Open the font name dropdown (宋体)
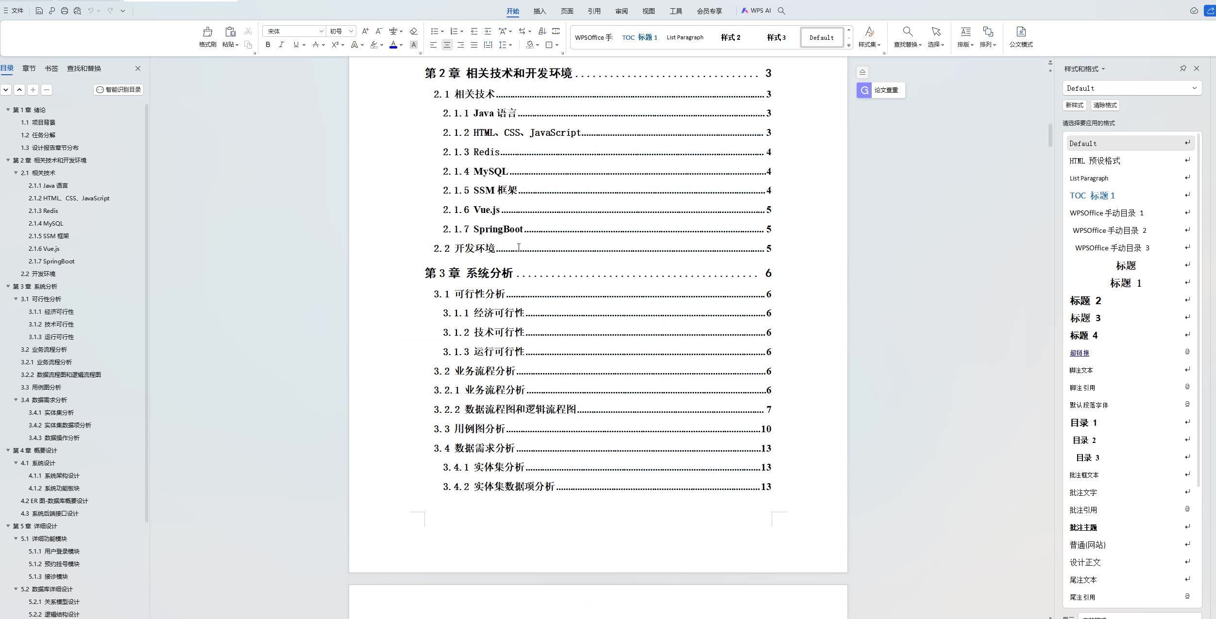Image resolution: width=1216 pixels, height=619 pixels. pos(321,31)
